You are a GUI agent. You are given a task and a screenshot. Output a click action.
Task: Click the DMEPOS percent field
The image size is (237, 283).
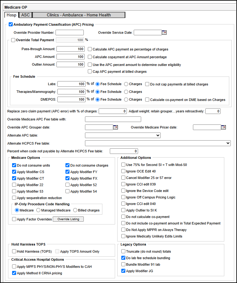coord(72,99)
